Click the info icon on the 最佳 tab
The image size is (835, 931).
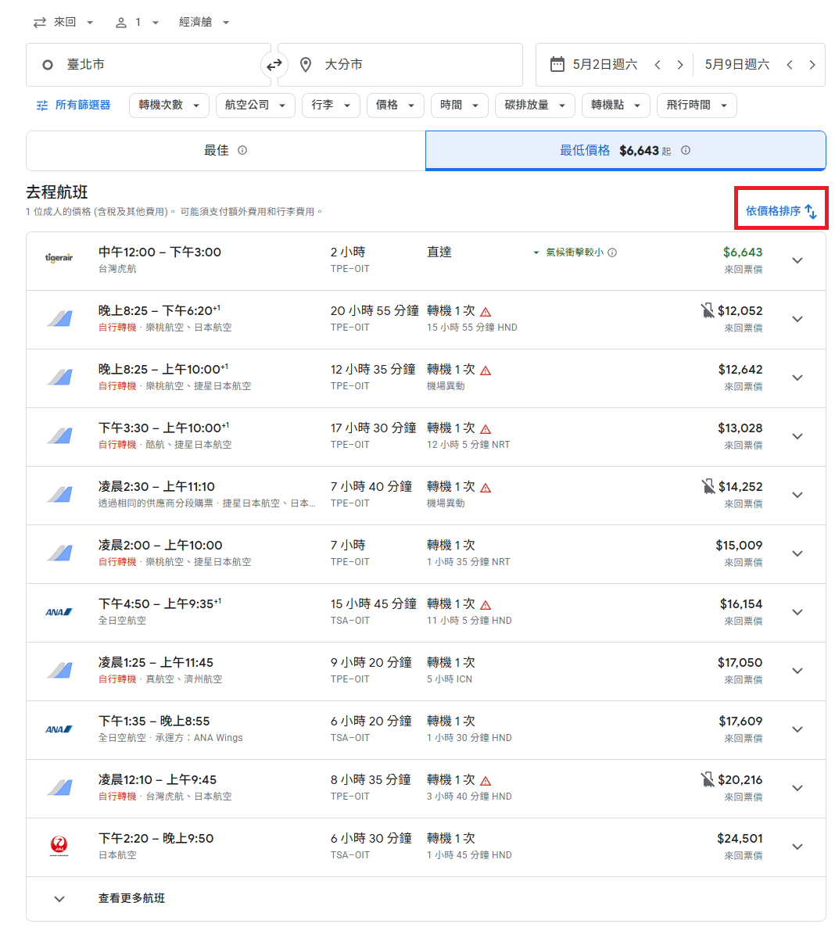point(242,150)
